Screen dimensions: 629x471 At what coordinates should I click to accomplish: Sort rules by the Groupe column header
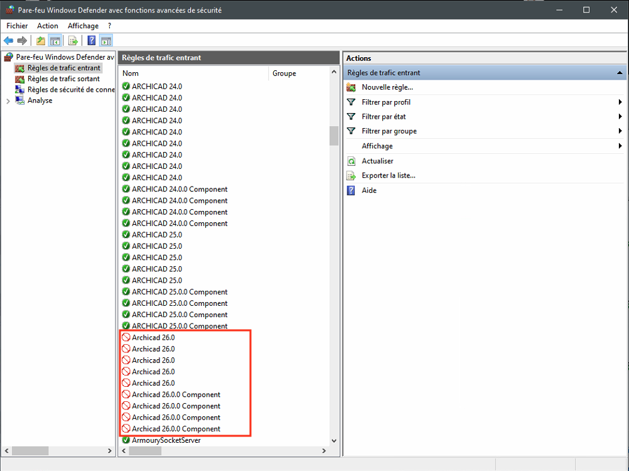(x=298, y=73)
